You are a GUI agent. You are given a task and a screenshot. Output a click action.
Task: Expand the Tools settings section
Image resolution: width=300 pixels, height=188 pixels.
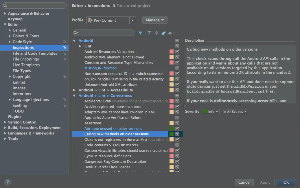pos(5,139)
